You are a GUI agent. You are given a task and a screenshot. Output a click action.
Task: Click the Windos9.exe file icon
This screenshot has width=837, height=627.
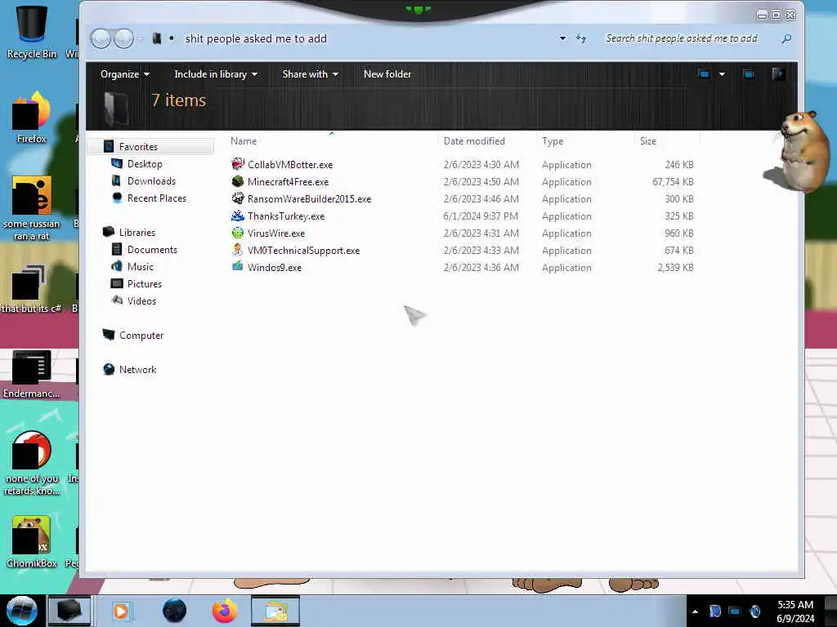click(x=238, y=267)
